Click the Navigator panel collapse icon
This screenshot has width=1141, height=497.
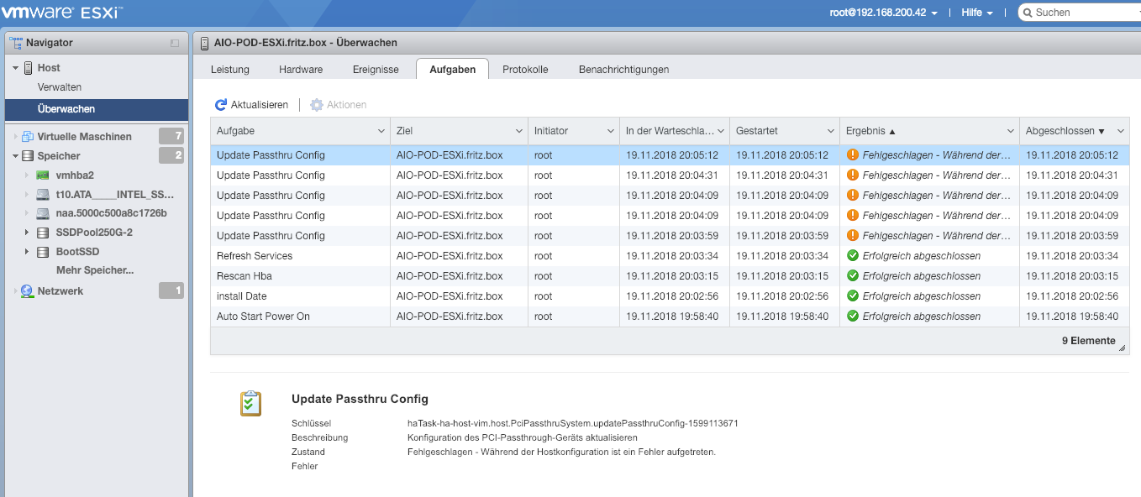pyautogui.click(x=175, y=43)
